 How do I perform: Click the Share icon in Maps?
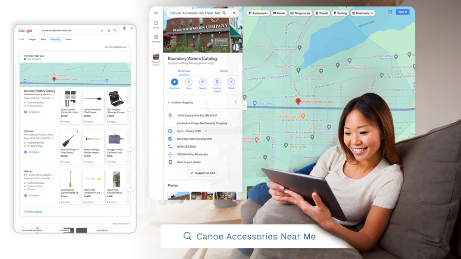(231, 82)
